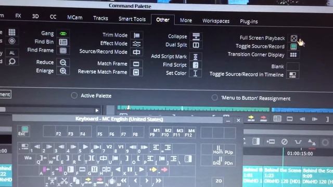
Task: Select the Blank button slot
Action: coord(293,66)
